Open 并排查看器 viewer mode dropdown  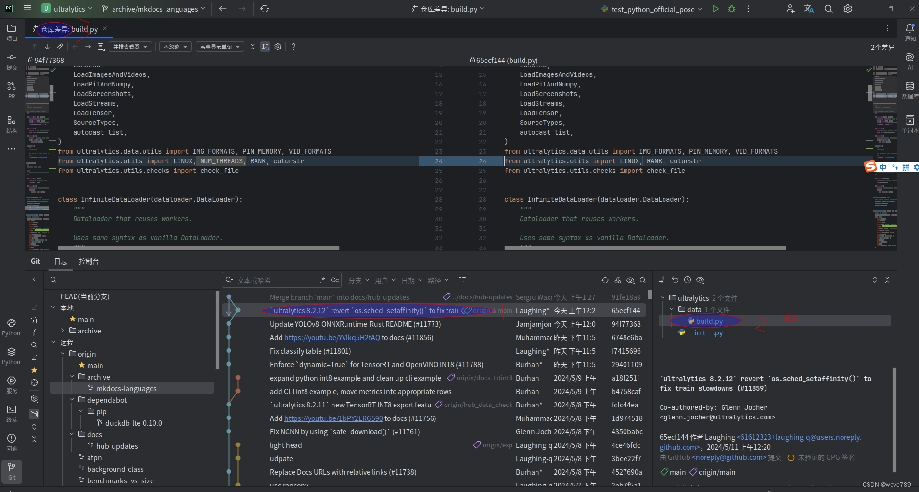pos(130,47)
